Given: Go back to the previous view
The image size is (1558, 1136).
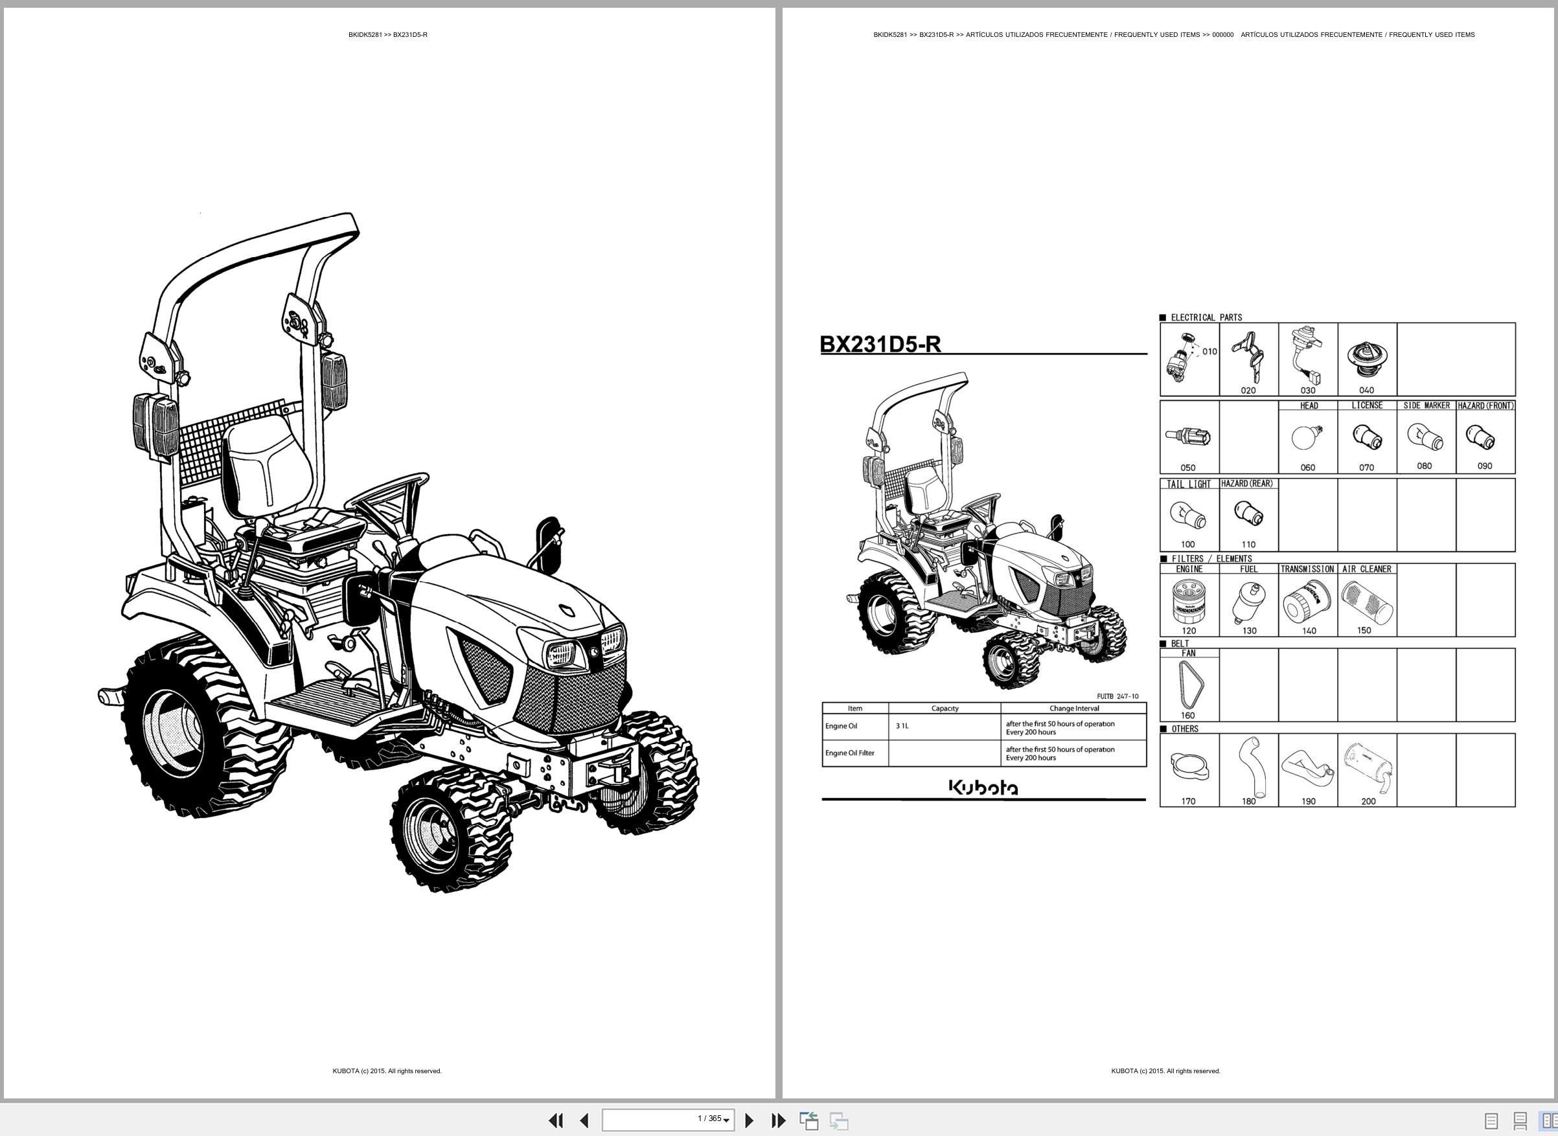Looking at the screenshot, I should (x=809, y=1120).
